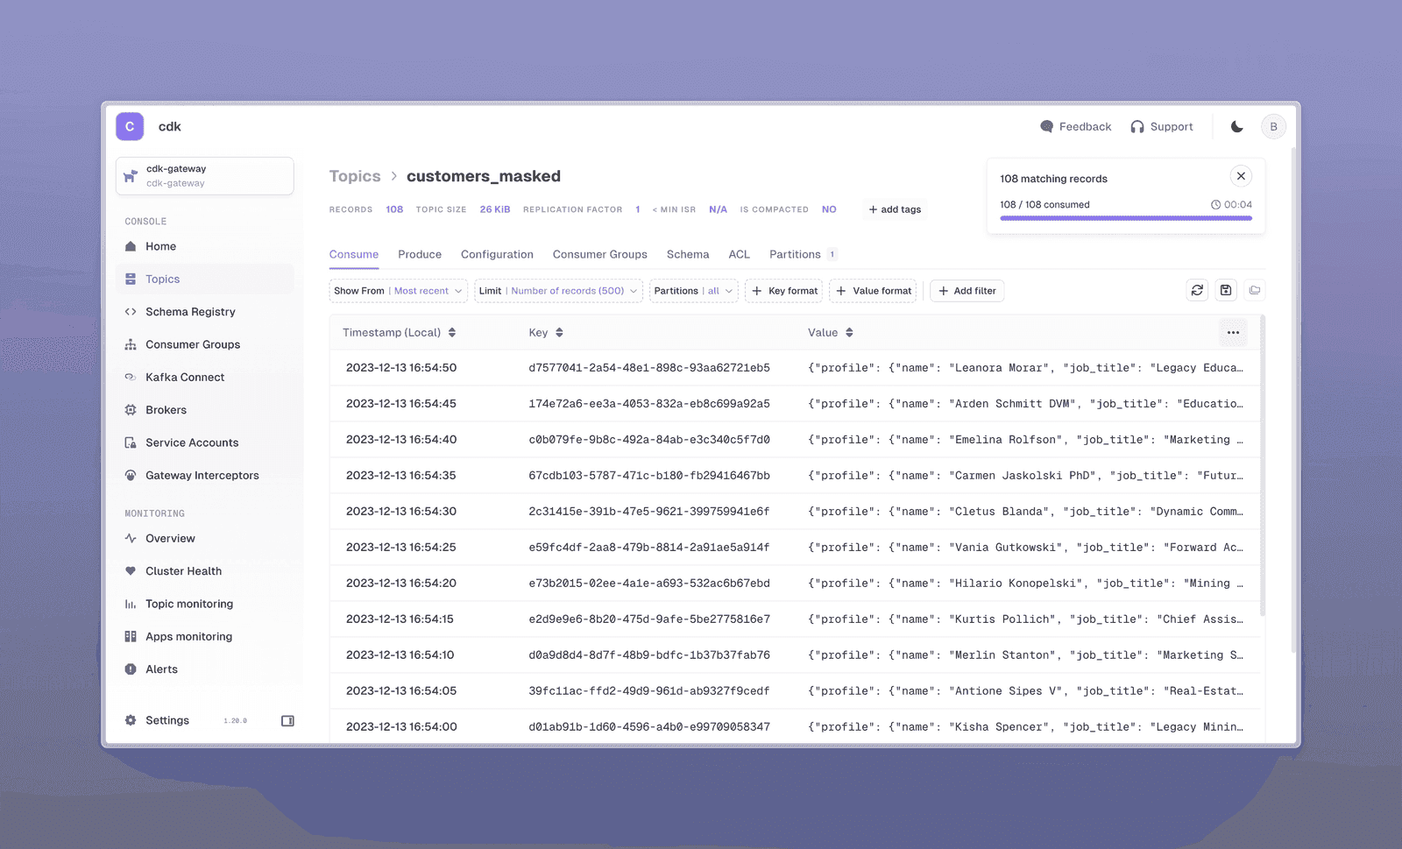Switch to the Schema tab
Screen dimensions: 1402x849
tap(688, 254)
